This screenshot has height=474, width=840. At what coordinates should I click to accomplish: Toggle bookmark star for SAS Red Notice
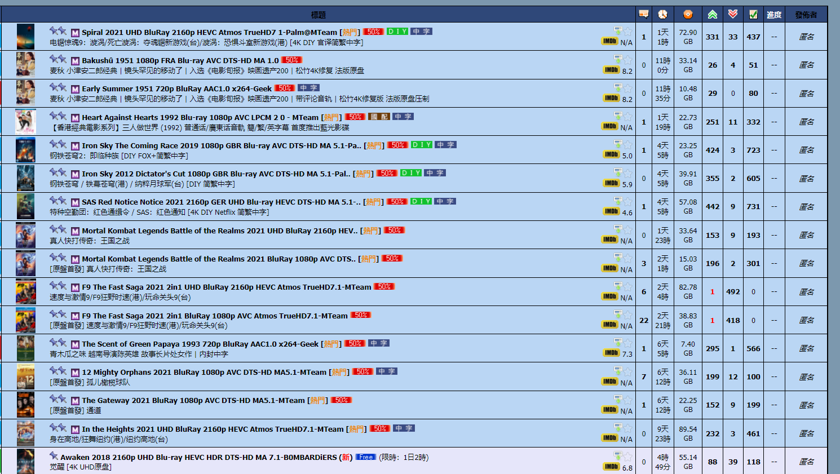point(627,201)
